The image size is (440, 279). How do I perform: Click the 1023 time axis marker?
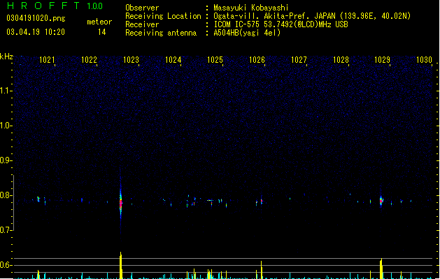pyautogui.click(x=131, y=60)
